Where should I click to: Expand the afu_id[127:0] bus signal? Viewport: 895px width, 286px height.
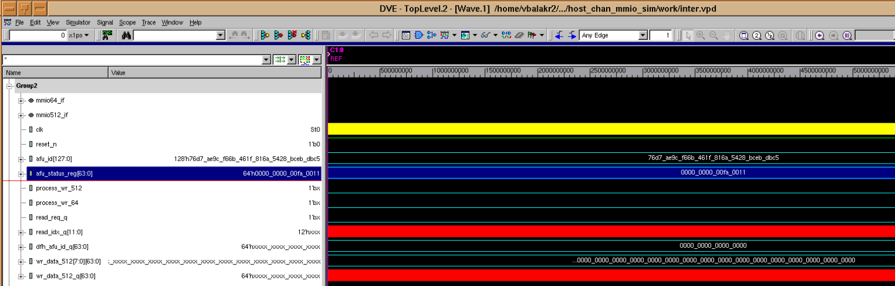click(x=21, y=159)
